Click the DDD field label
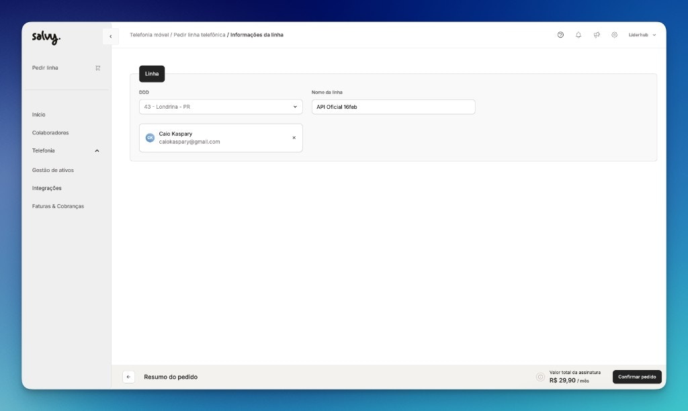 click(144, 93)
